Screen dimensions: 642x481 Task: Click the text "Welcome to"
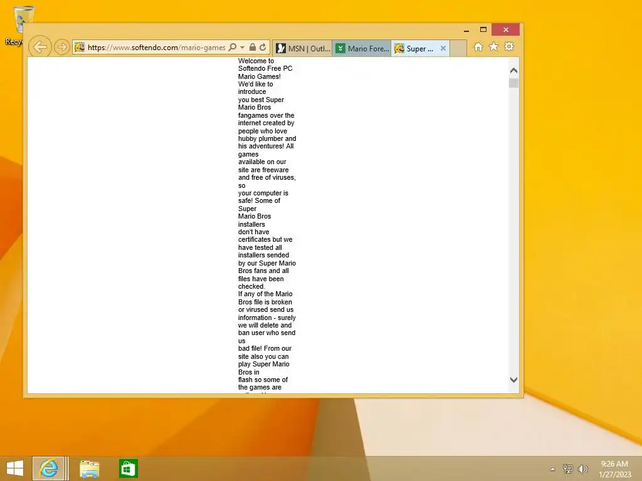point(256,61)
